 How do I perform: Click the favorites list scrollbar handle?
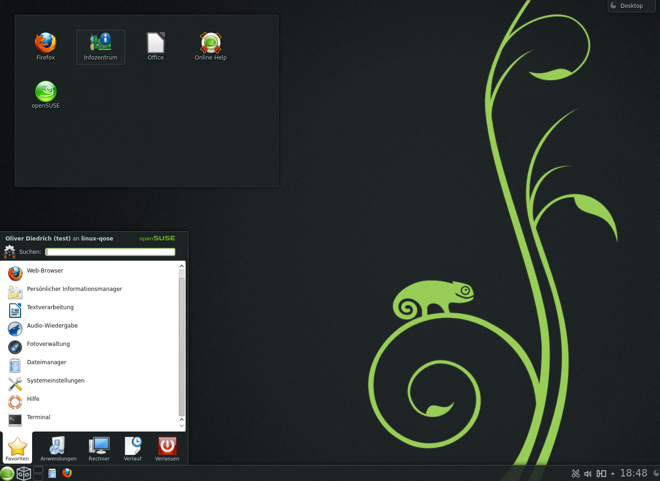(182, 347)
